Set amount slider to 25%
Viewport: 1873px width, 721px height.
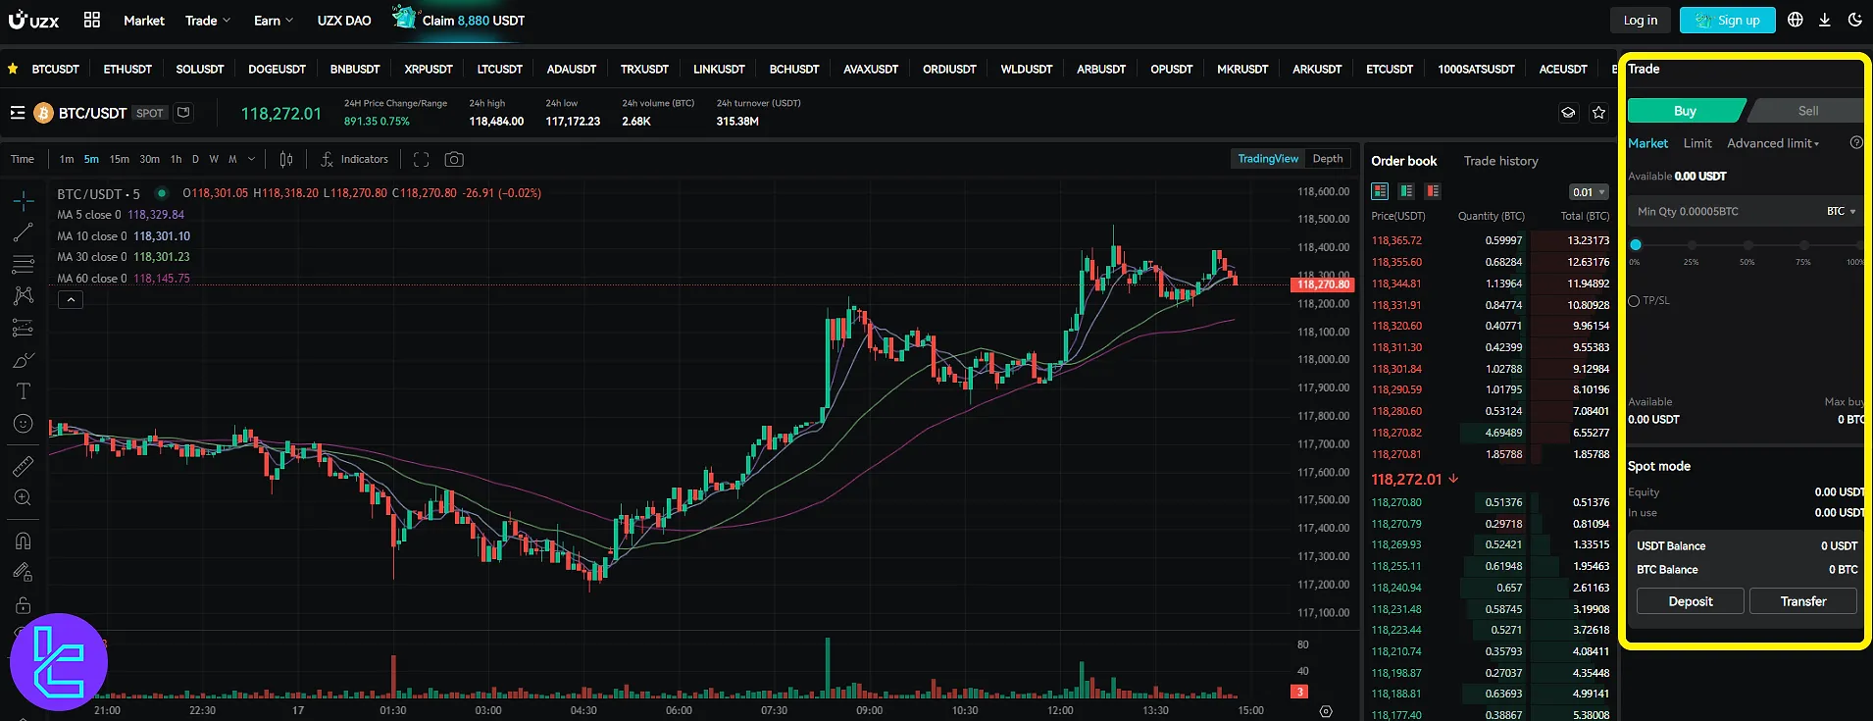click(x=1691, y=245)
